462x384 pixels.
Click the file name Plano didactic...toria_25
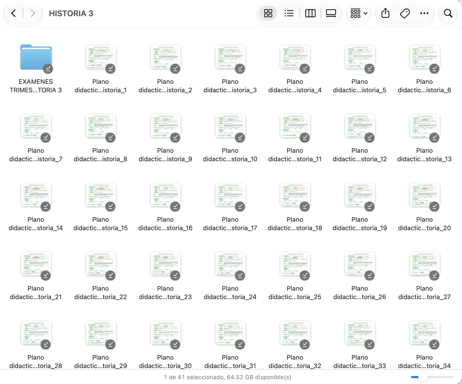point(295,293)
